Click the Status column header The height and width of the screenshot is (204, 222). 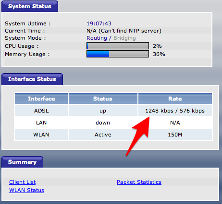(x=103, y=99)
